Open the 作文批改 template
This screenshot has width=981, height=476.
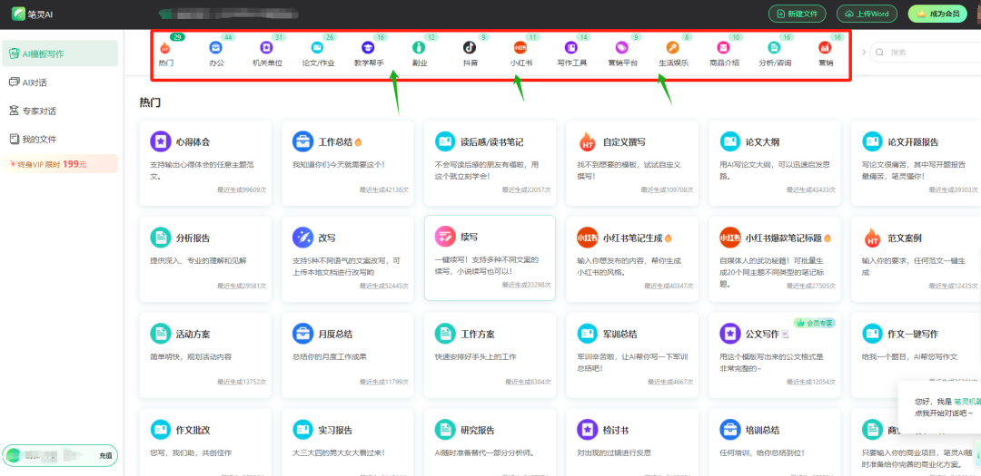[x=206, y=442]
